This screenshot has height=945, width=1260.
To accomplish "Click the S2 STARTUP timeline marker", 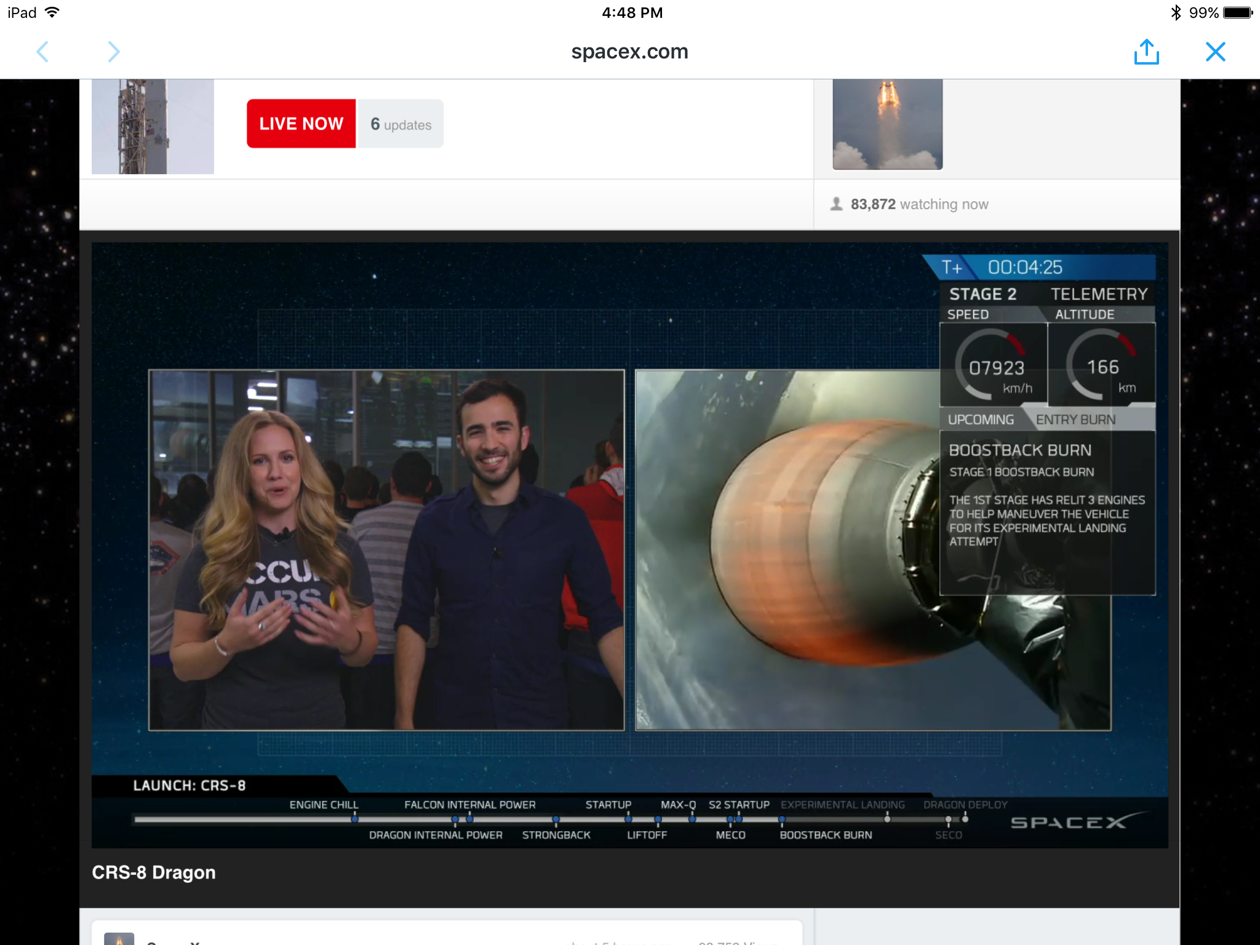I will click(x=739, y=819).
